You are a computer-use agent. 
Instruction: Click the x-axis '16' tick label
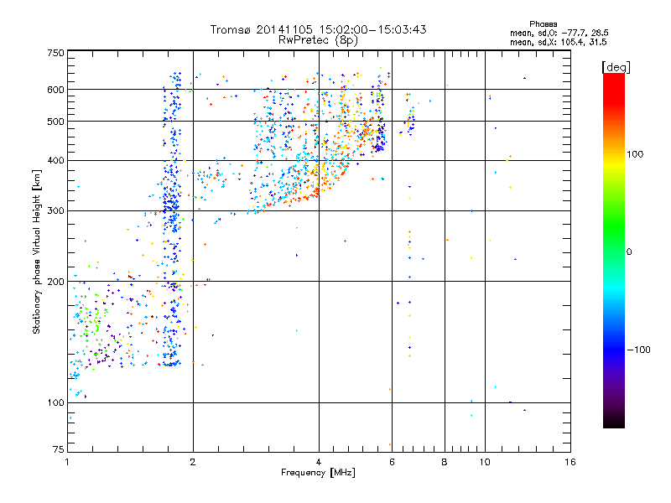[x=570, y=462]
